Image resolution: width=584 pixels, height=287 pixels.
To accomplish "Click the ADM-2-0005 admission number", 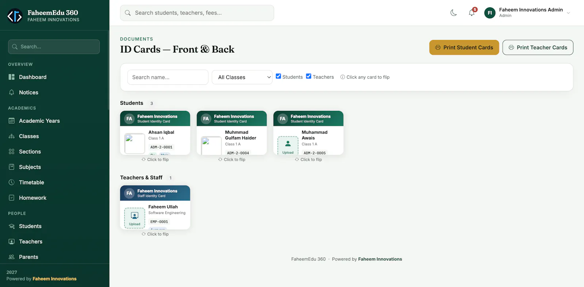I will pos(315,153).
